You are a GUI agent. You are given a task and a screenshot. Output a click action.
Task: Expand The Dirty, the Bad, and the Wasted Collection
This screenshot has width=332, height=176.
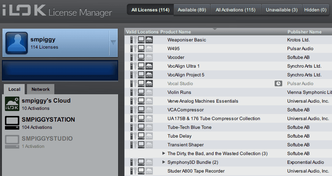(164, 154)
